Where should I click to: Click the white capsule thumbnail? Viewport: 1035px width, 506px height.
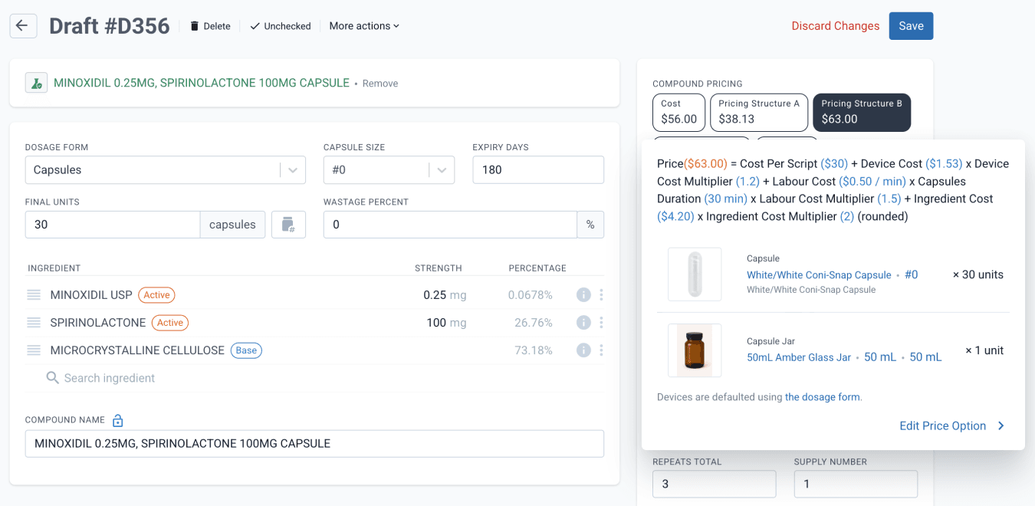695,274
